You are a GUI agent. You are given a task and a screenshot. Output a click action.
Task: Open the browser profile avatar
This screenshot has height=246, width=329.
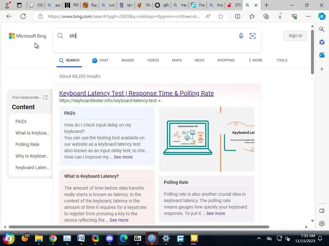point(8,5)
